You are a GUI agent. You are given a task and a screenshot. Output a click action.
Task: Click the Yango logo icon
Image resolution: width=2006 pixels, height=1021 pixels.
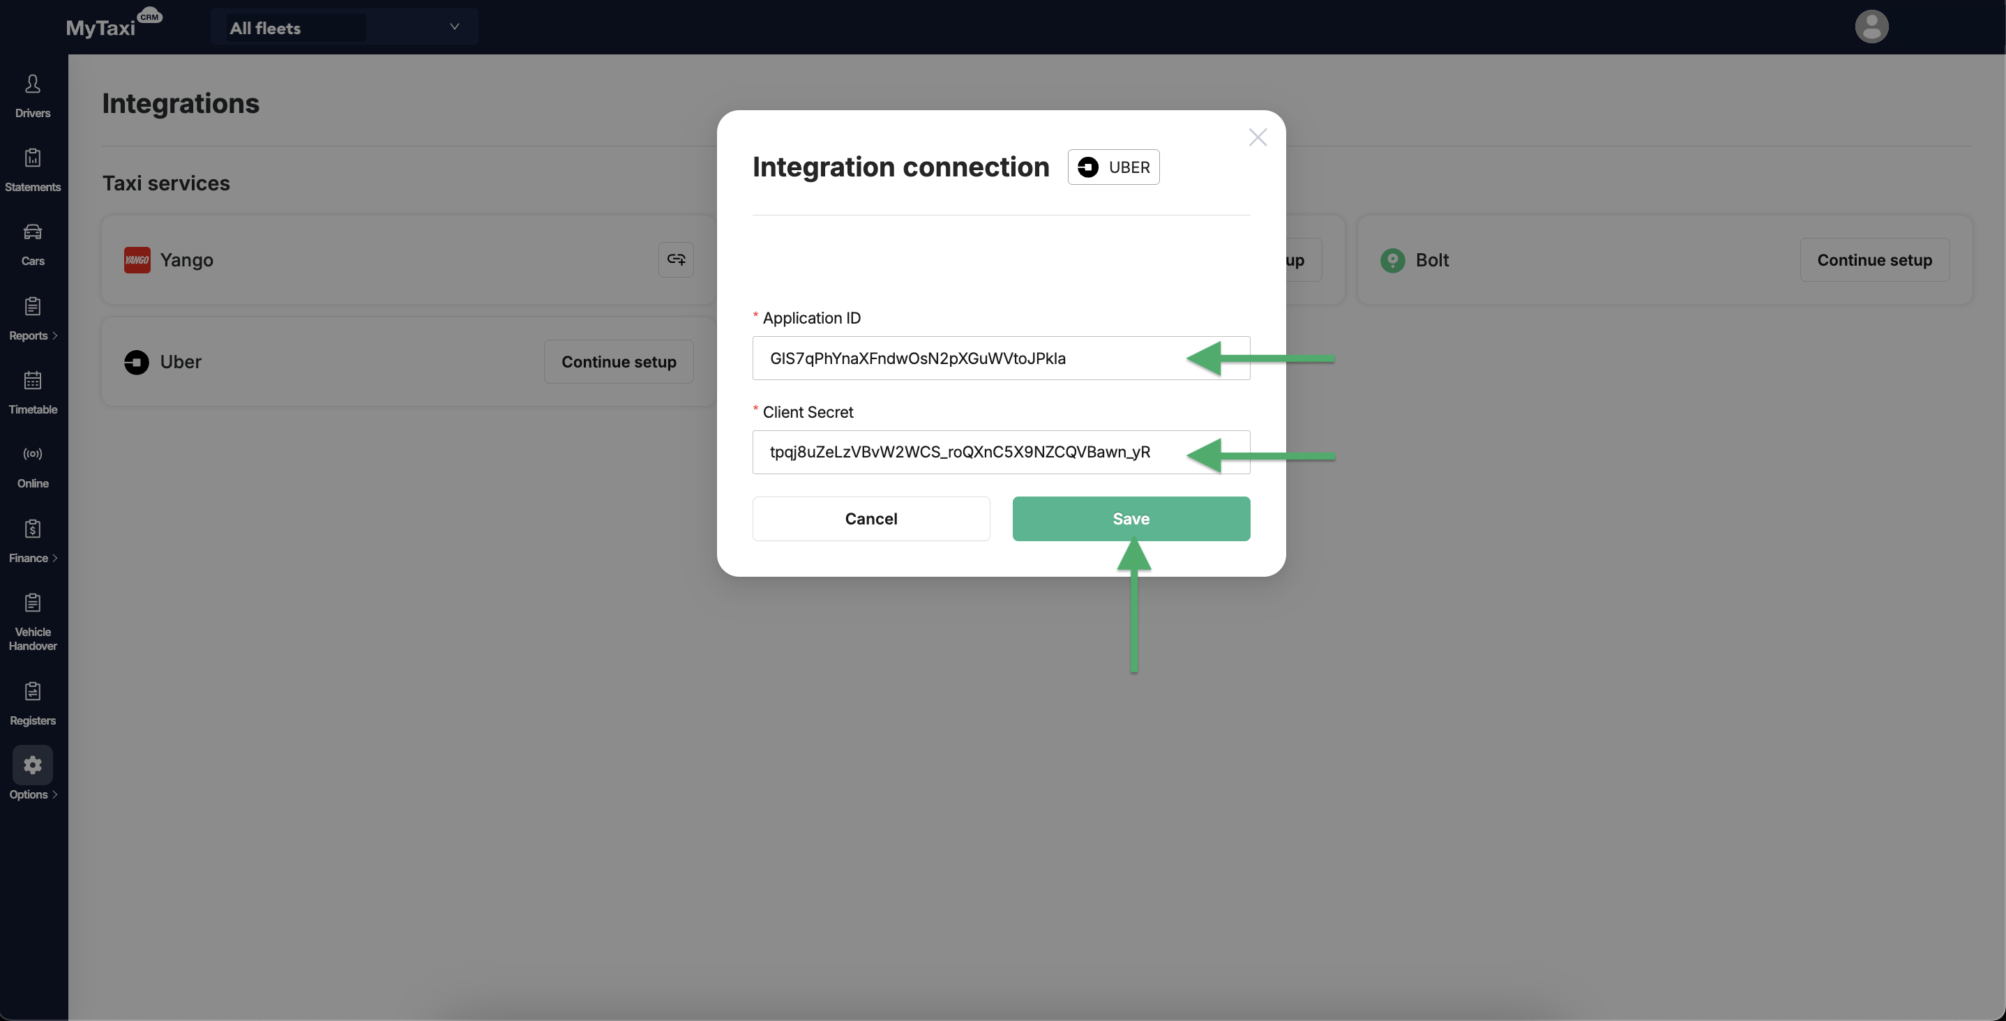coord(137,260)
